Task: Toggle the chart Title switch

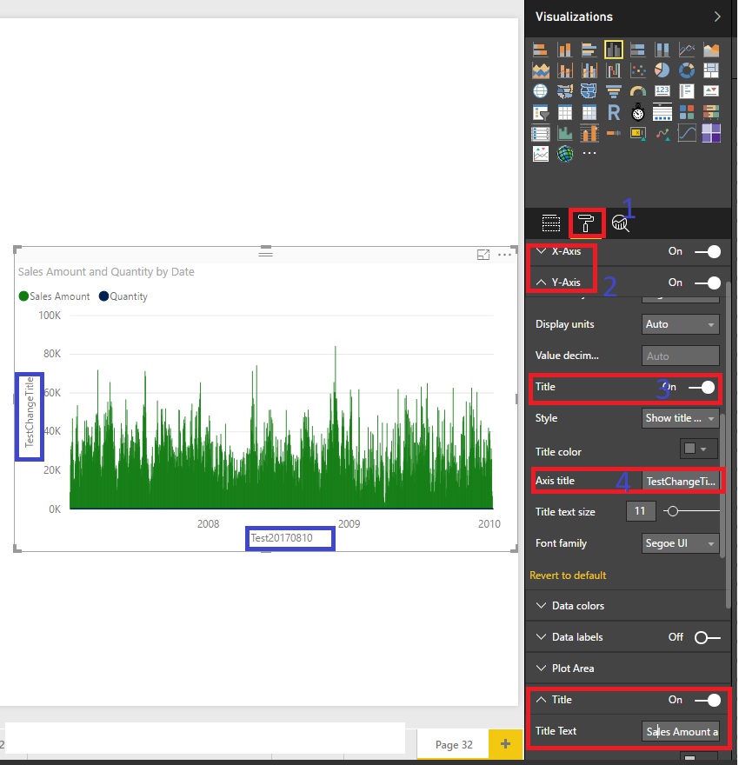Action: pyautogui.click(x=708, y=700)
